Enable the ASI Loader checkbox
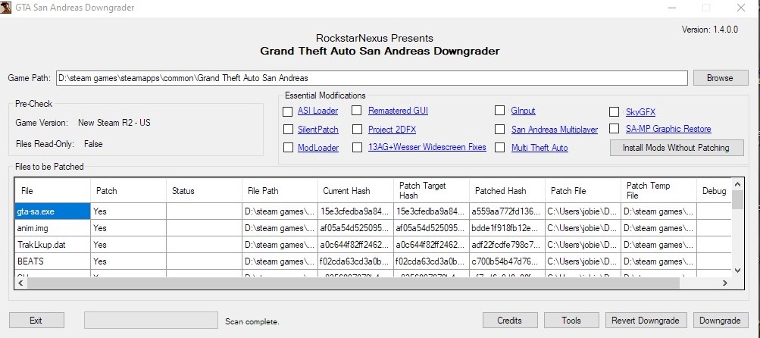This screenshot has width=760, height=338. pyautogui.click(x=288, y=111)
